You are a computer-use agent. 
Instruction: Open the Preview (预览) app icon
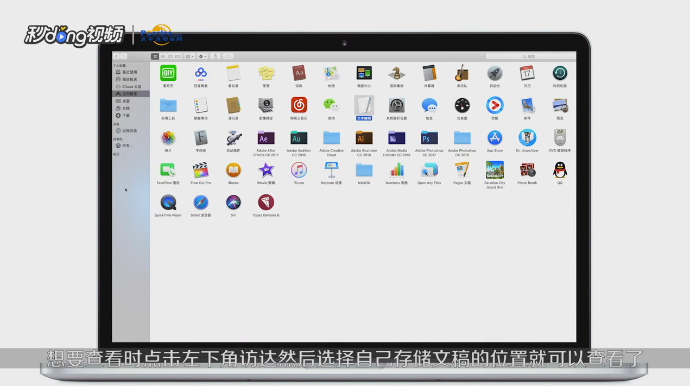pos(560,105)
